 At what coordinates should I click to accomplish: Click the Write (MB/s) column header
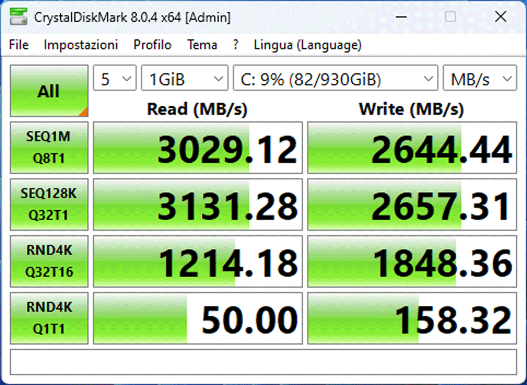pyautogui.click(x=412, y=109)
